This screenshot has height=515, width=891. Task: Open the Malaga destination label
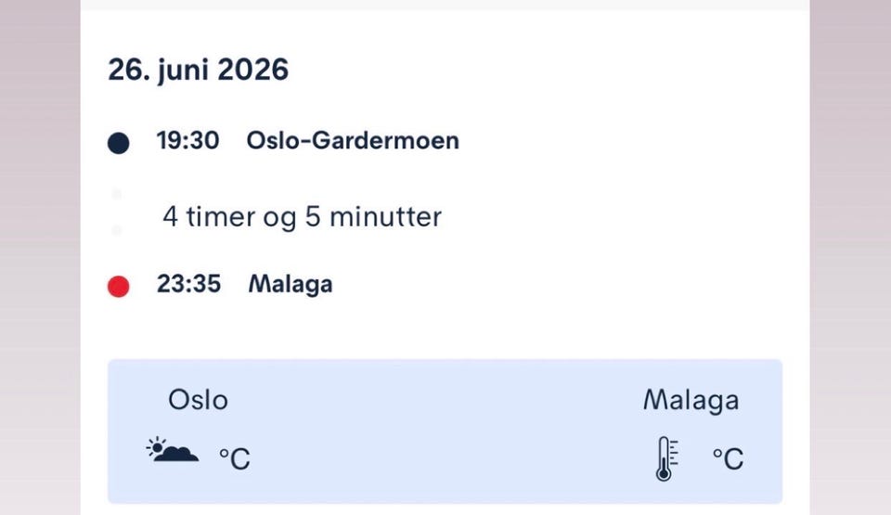pyautogui.click(x=290, y=284)
